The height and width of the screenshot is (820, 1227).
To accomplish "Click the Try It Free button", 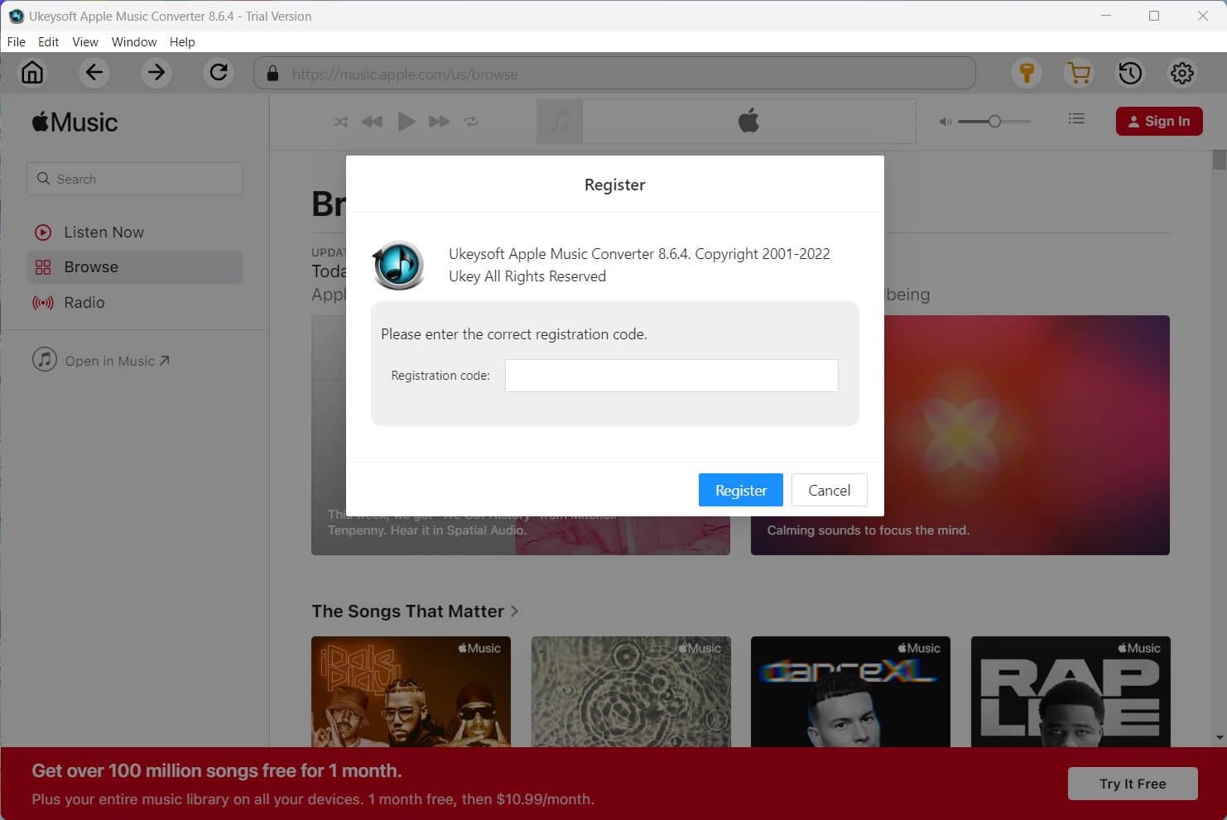I will coord(1133,784).
